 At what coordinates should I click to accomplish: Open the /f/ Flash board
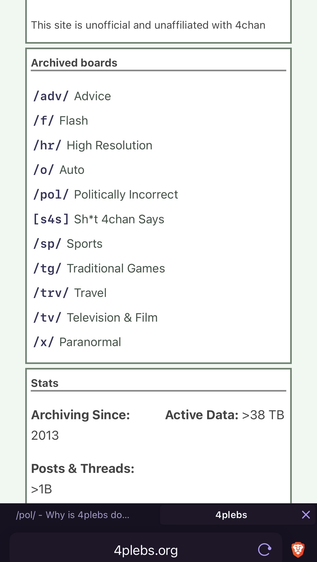pos(60,121)
